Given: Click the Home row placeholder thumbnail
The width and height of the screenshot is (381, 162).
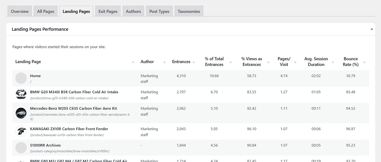Looking at the screenshot, I should 21,78.
